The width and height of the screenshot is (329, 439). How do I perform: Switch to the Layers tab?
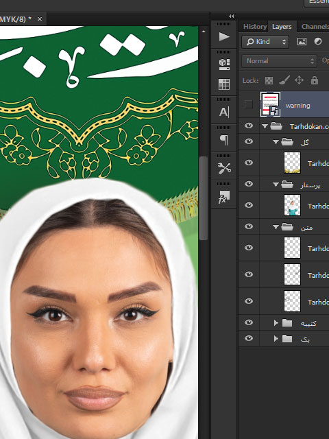[282, 27]
